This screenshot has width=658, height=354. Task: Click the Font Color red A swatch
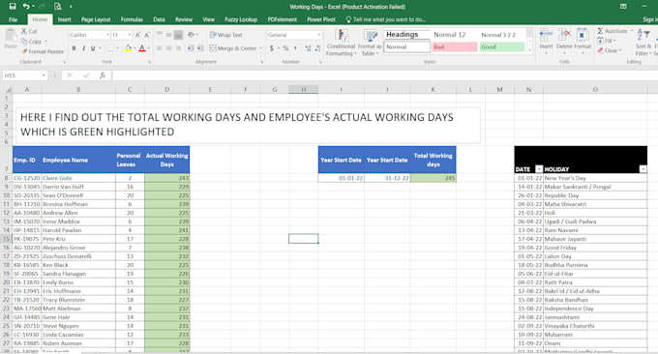(x=142, y=48)
